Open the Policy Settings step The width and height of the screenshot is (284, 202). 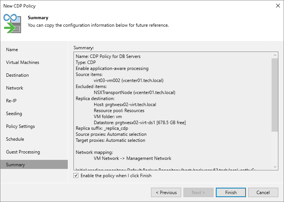[20, 126]
